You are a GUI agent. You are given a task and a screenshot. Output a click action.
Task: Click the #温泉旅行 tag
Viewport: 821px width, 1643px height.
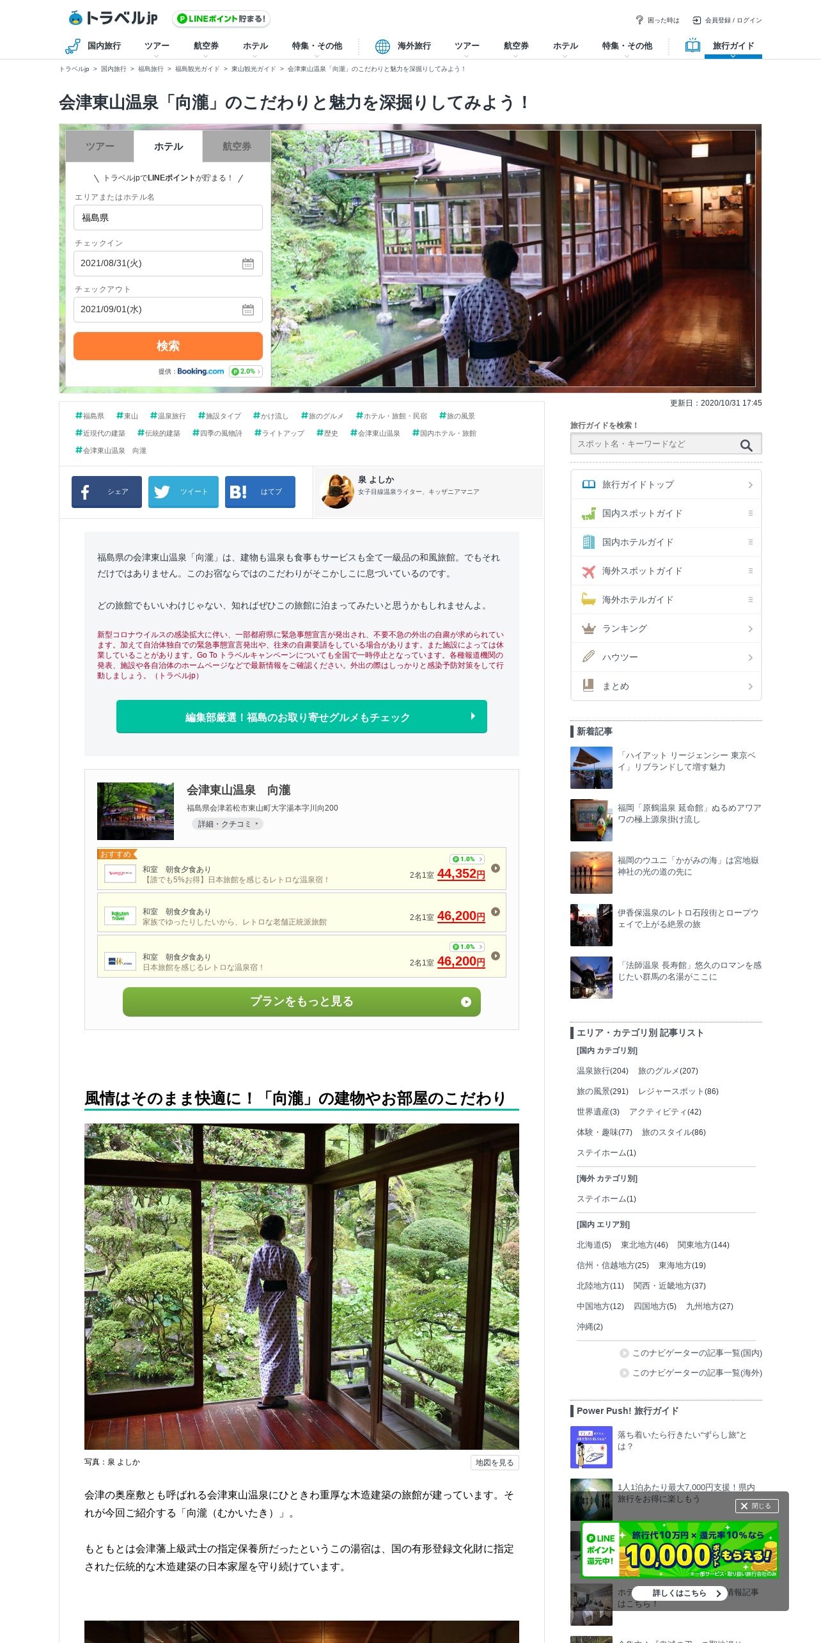168,416
